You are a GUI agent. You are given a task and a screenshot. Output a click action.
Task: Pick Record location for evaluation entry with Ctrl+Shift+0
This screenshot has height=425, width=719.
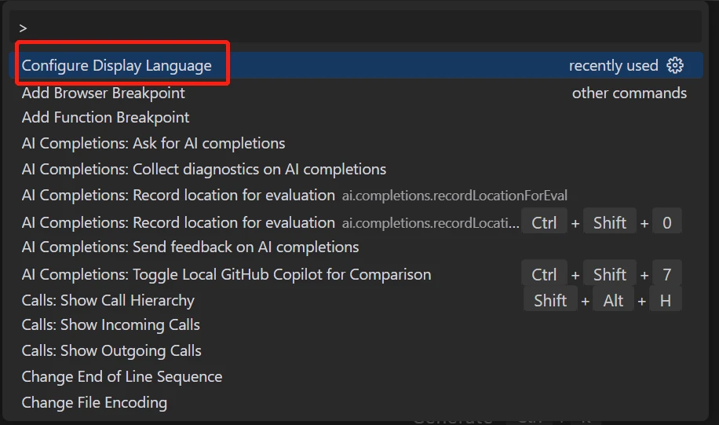coord(178,222)
